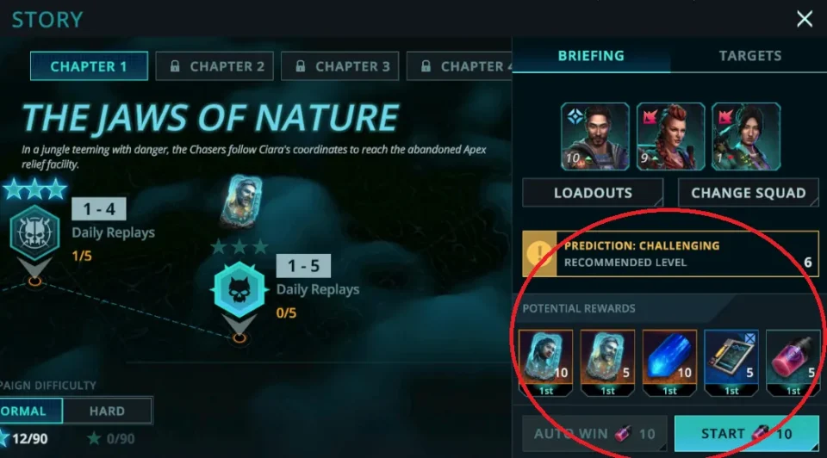View the bearded character shard reward of 5
This screenshot has width=827, height=458.
click(x=607, y=362)
